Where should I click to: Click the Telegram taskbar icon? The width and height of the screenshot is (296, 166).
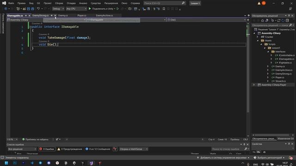coord(40,163)
